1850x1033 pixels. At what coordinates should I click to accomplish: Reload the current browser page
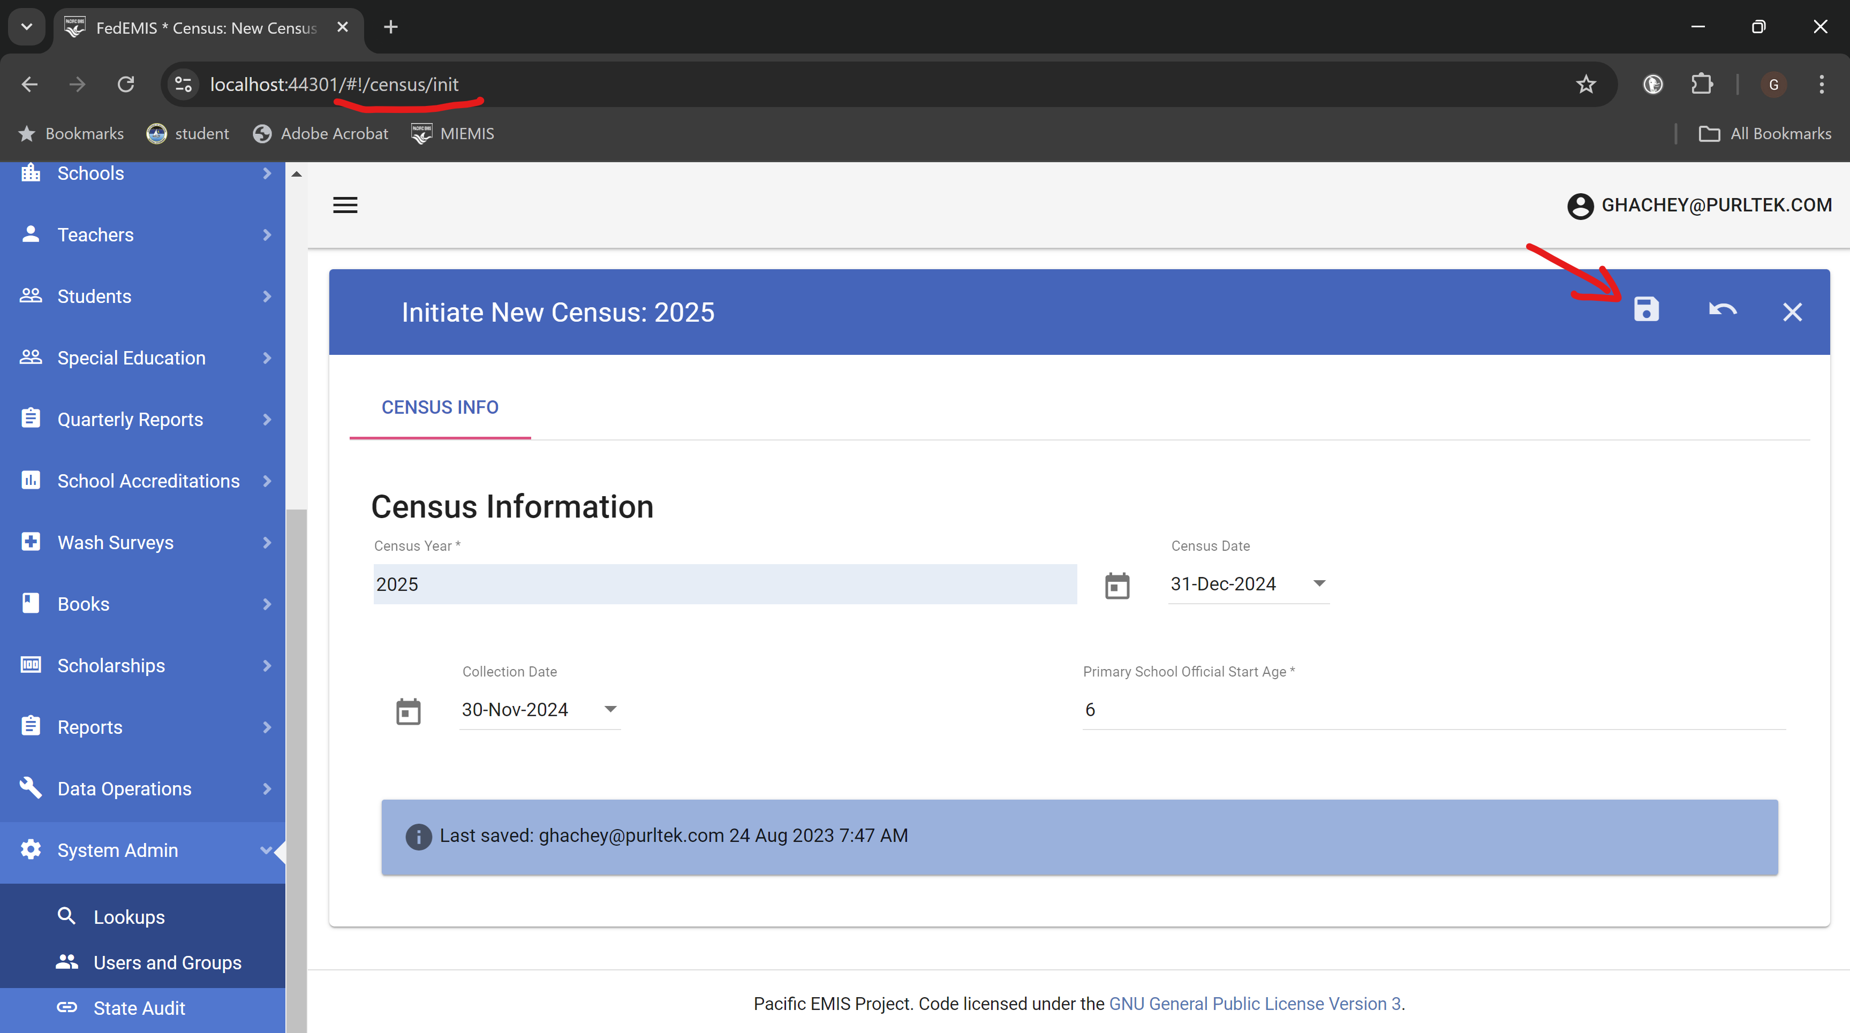[x=126, y=85]
